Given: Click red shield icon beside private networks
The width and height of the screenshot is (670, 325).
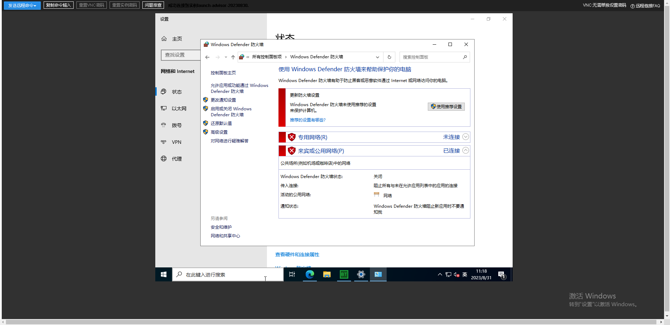Looking at the screenshot, I should pyautogui.click(x=292, y=137).
